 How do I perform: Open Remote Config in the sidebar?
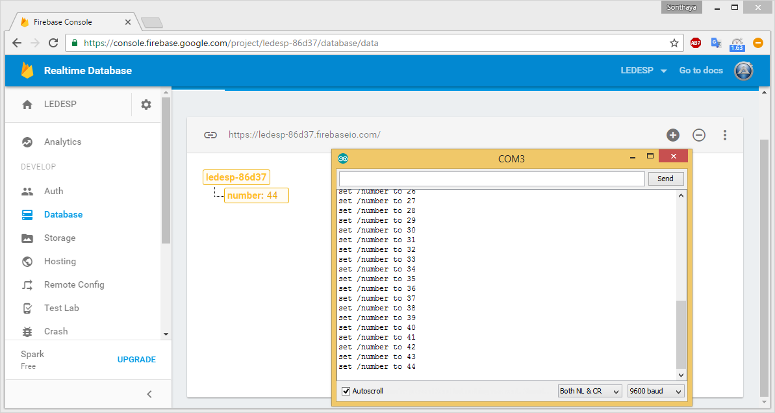coord(74,284)
